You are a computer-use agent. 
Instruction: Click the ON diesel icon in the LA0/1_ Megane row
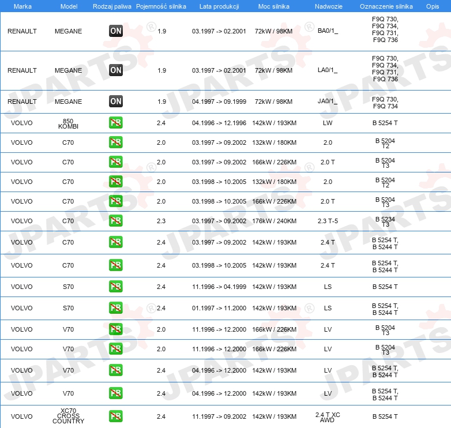116,70
